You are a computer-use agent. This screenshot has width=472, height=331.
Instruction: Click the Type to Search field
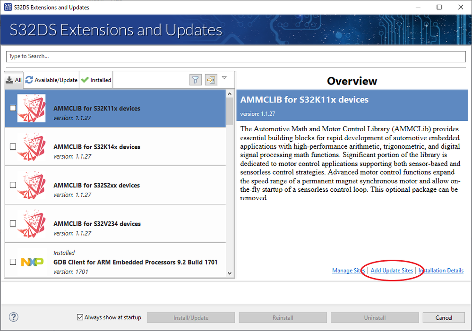[x=236, y=57]
